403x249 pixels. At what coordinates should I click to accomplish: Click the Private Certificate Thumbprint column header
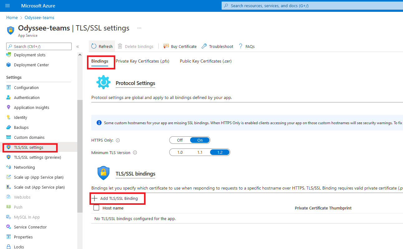(x=323, y=208)
